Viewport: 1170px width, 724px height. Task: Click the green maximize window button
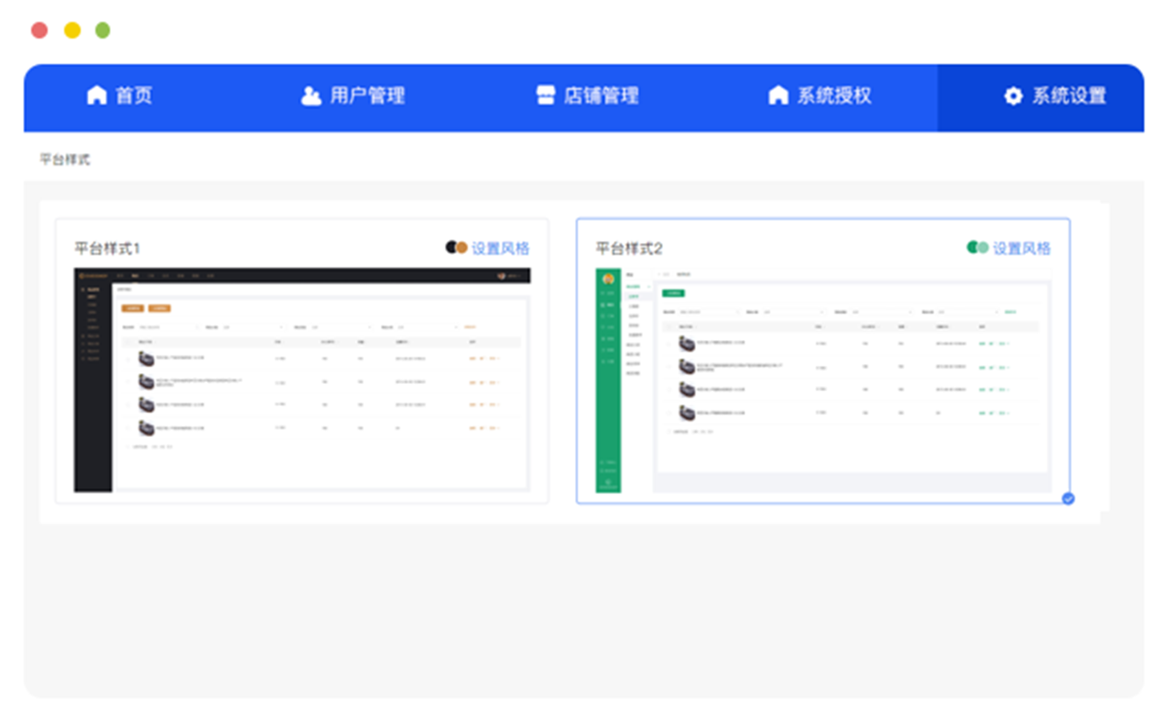coord(103,30)
